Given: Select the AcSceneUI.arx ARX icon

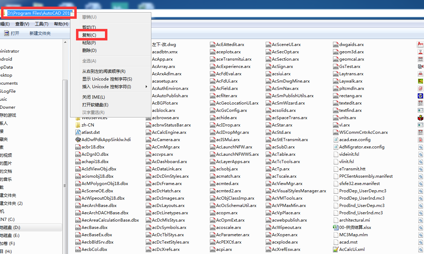Looking at the screenshot, I should (268, 45).
